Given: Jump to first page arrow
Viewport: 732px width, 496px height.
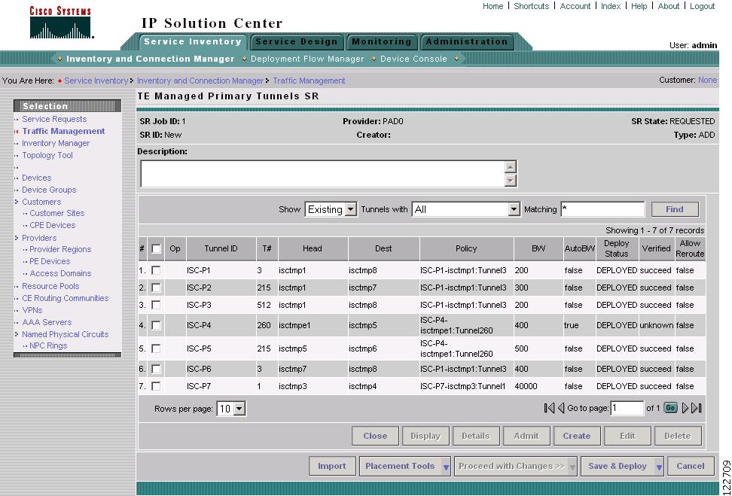Looking at the screenshot, I should [x=549, y=408].
